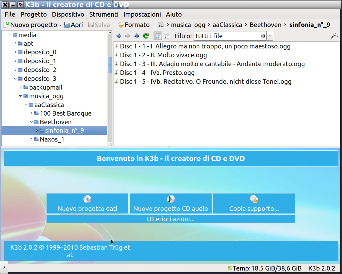This screenshot has height=274, width=342.
Task: Open the Aiuto menu
Action: (174, 14)
